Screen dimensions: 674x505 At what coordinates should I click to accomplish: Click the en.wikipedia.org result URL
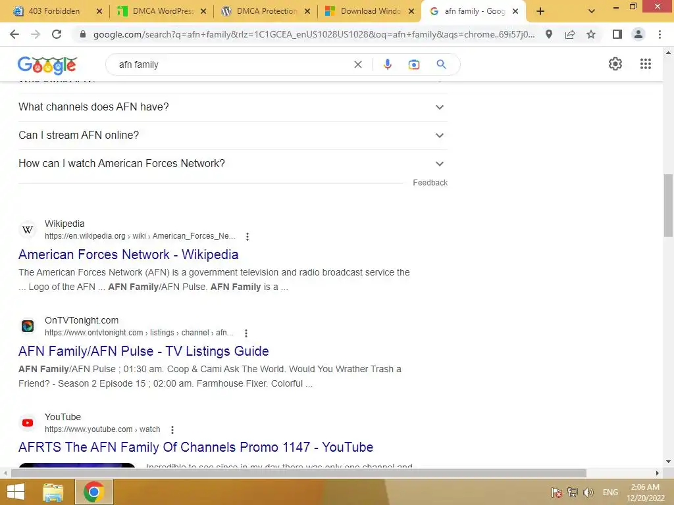140,236
